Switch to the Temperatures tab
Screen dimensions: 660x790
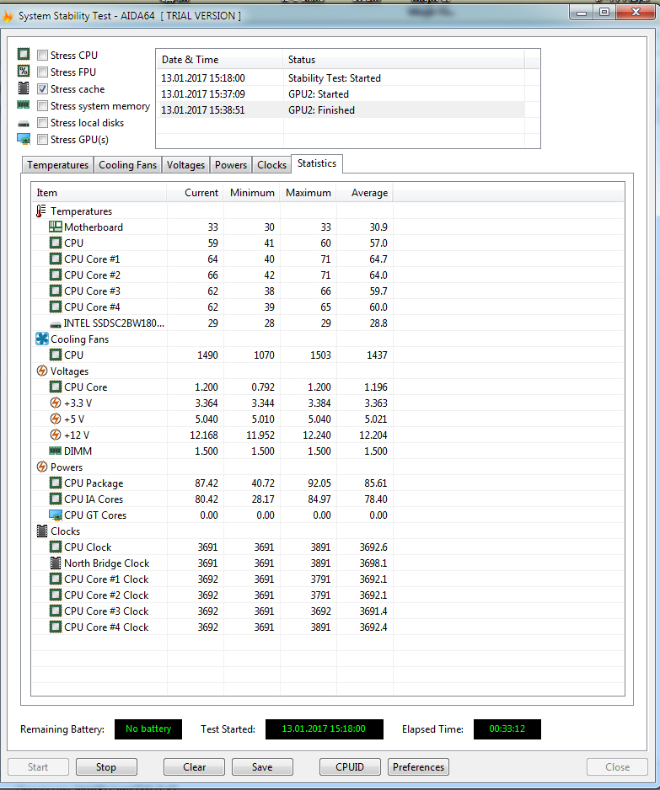[x=58, y=165]
